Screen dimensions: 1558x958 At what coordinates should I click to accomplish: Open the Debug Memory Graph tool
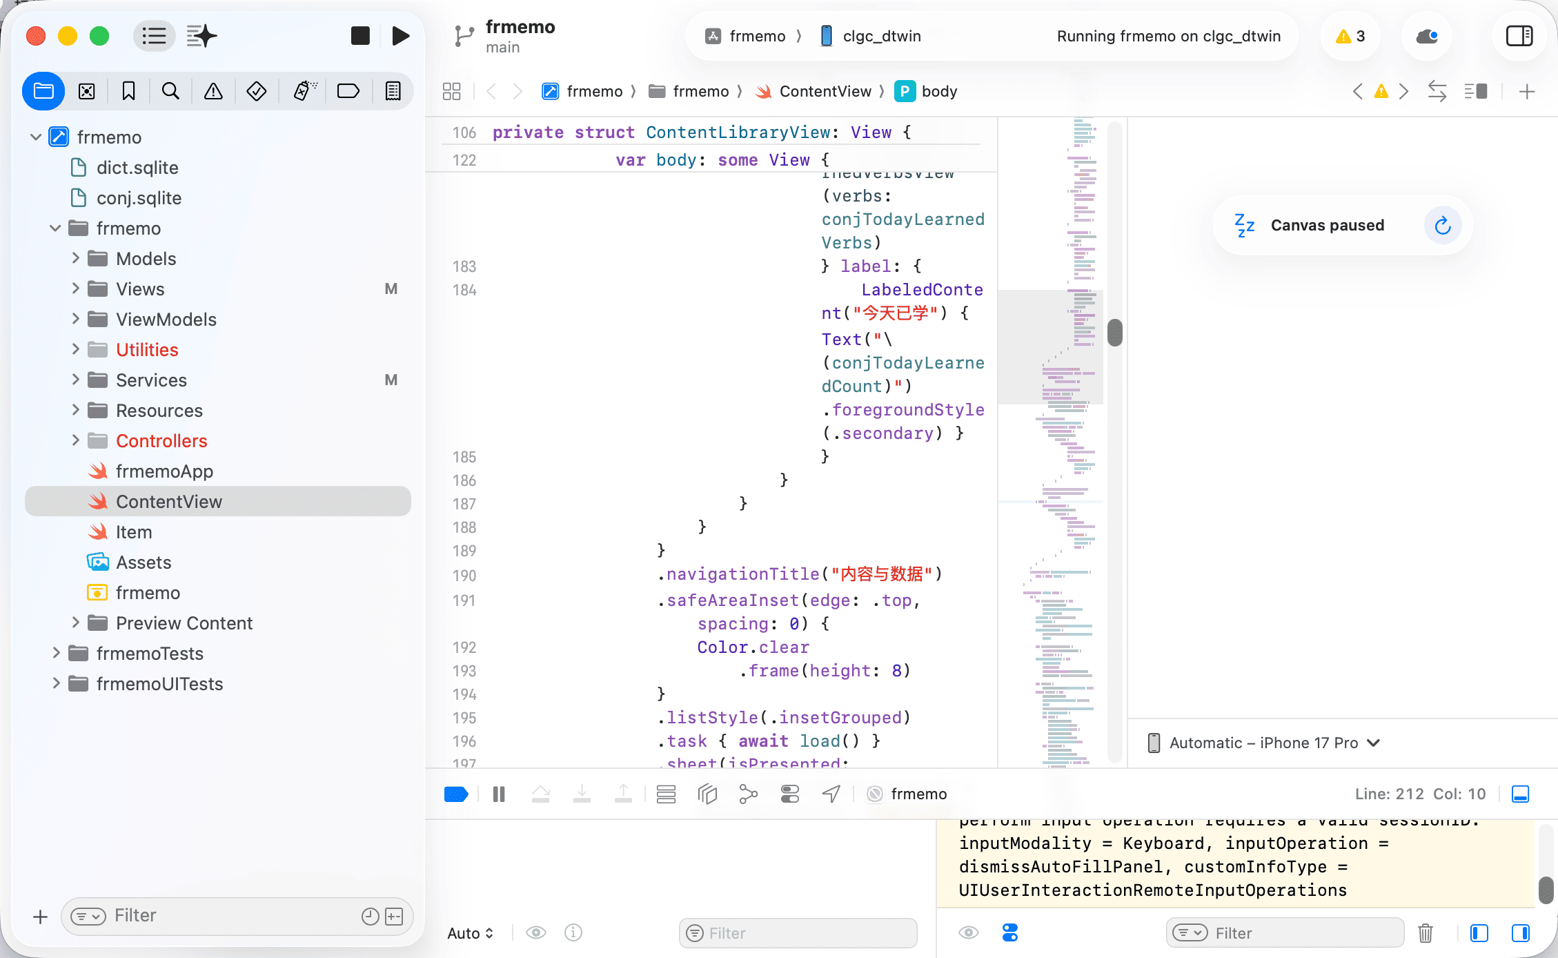[749, 794]
